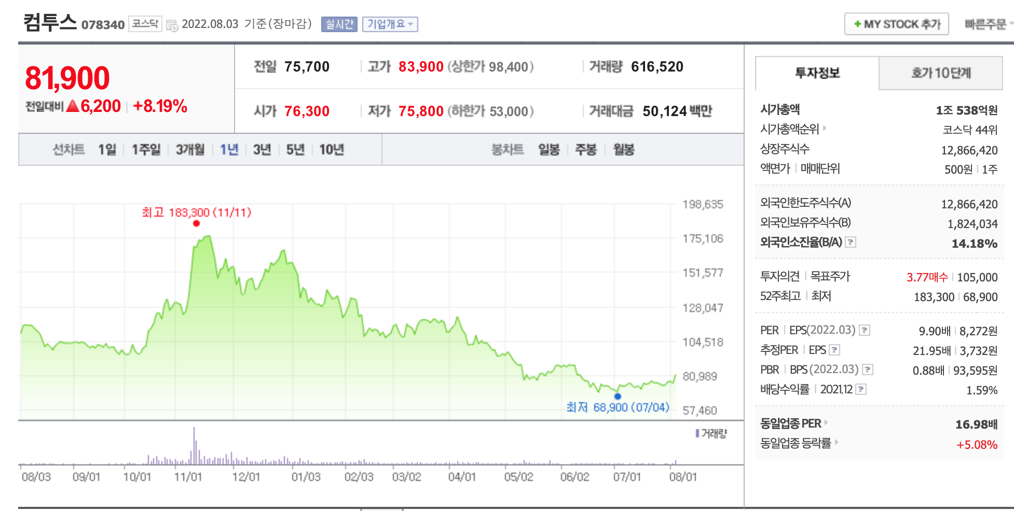This screenshot has width=1014, height=511.
Task: Click the calendar icon beside the date
Action: pyautogui.click(x=172, y=25)
